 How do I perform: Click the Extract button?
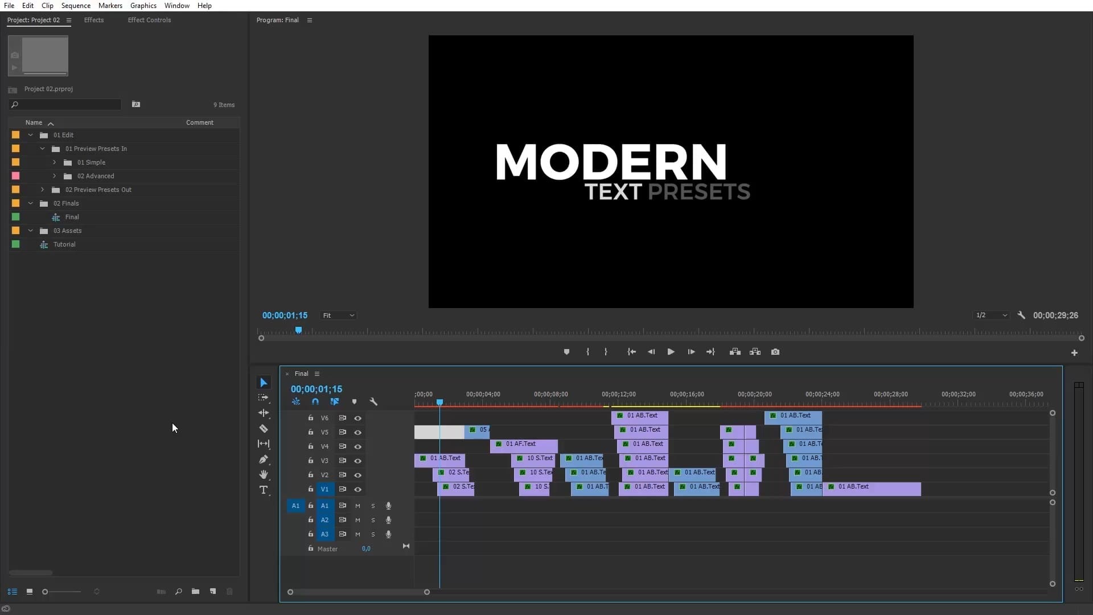click(x=755, y=352)
